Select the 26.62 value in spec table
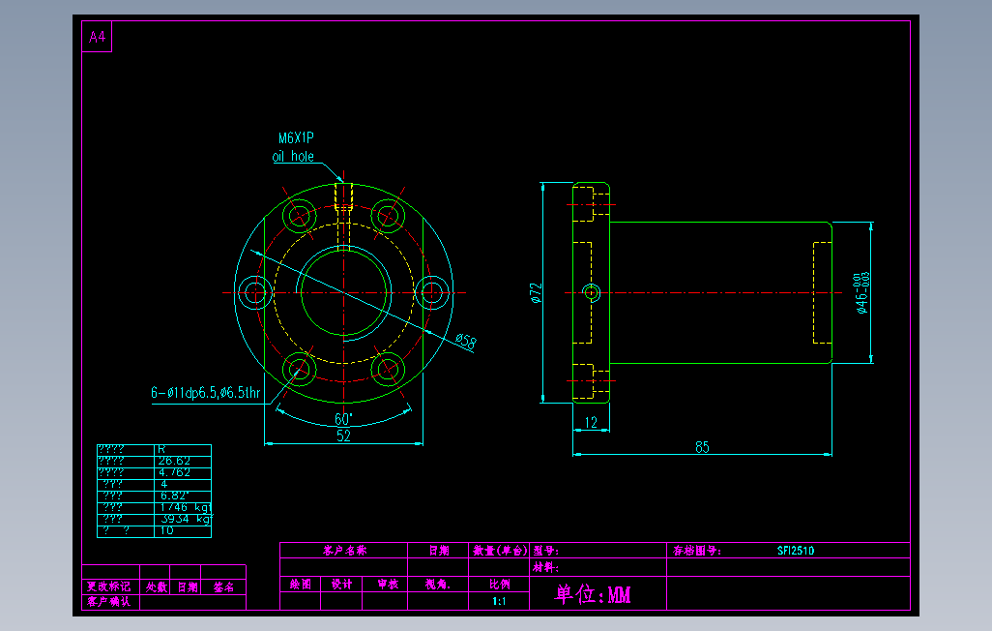This screenshot has width=992, height=631. [x=174, y=461]
